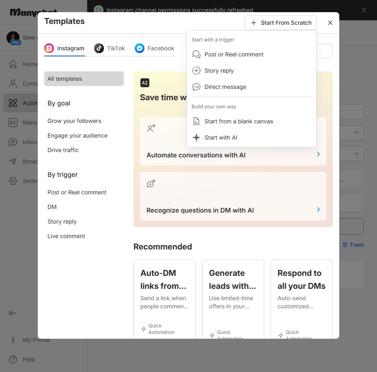
Task: Click the account avatar with PRO badge
Action: coord(13,38)
